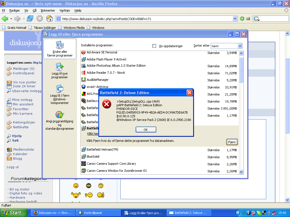
Task: Enable the Vis oppdateringer checkbox
Action: tap(154, 46)
